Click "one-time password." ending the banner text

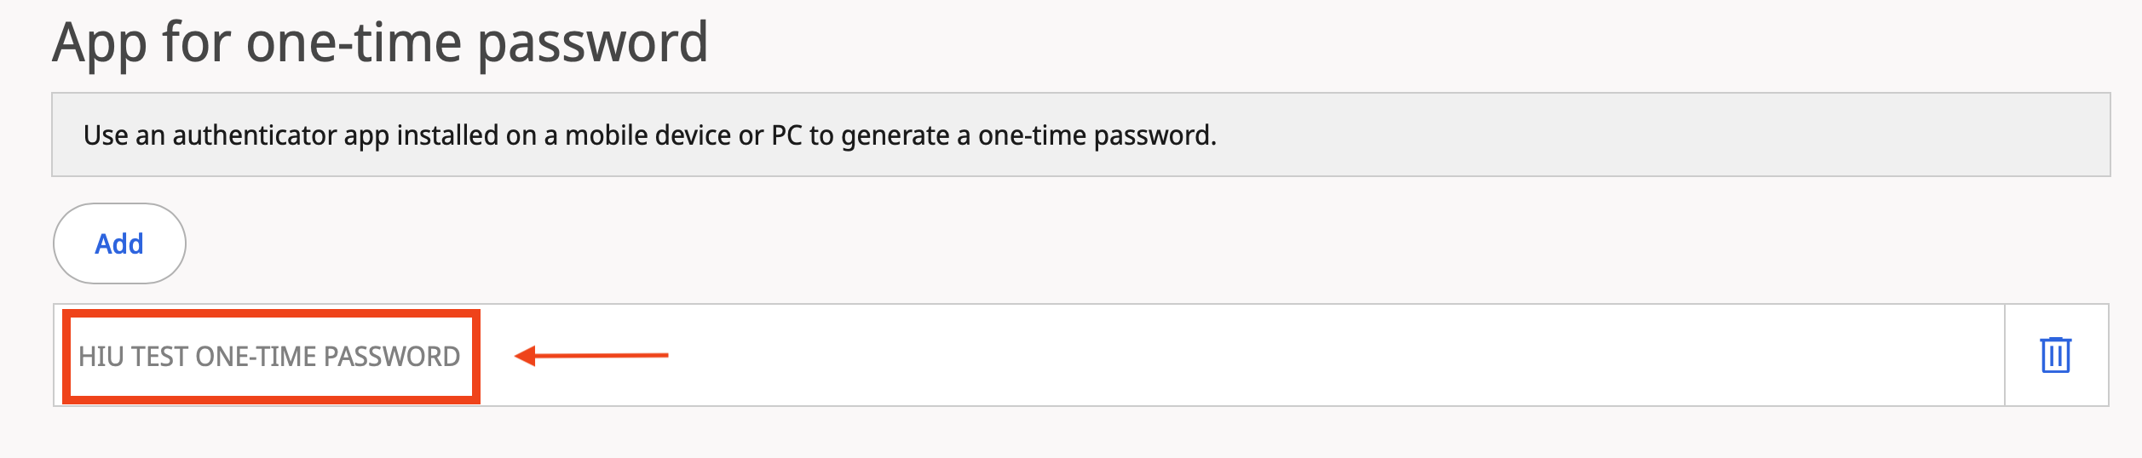point(1097,135)
